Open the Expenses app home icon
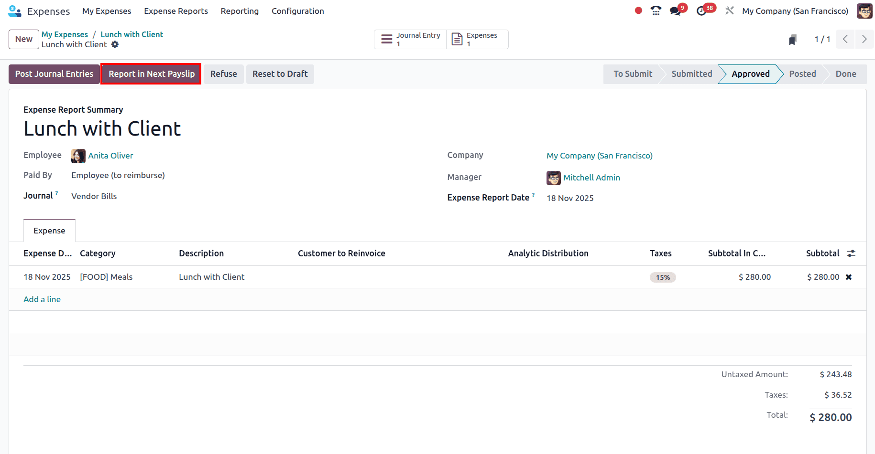This screenshot has height=454, width=875. (x=14, y=11)
